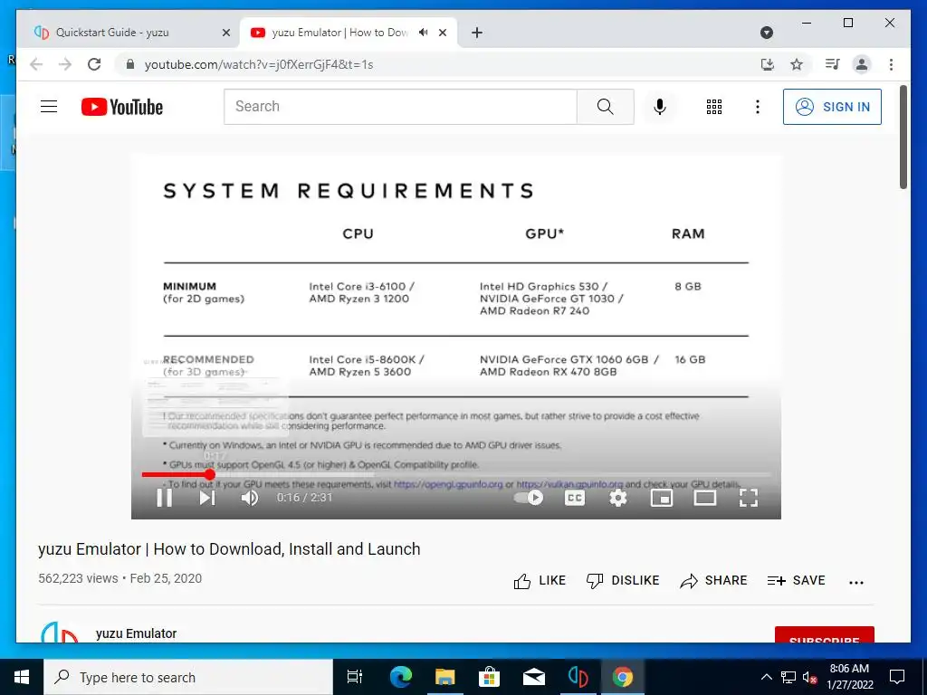Switch to theater mode
The height and width of the screenshot is (695, 927).
pyautogui.click(x=704, y=498)
